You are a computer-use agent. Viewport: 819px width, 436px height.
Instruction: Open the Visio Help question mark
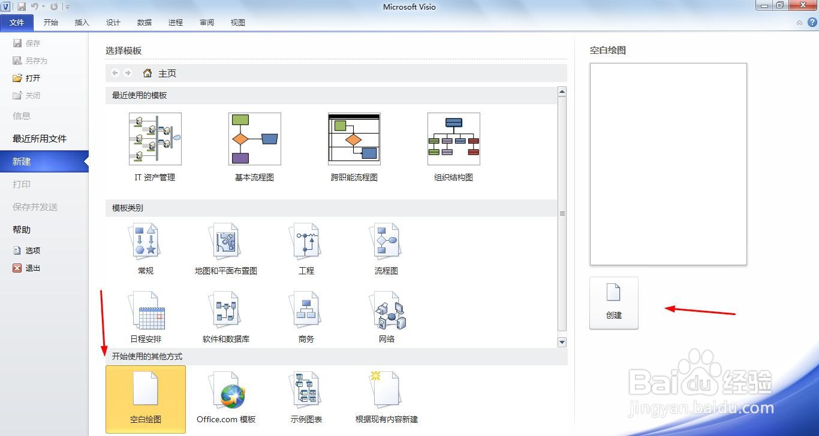(x=812, y=22)
